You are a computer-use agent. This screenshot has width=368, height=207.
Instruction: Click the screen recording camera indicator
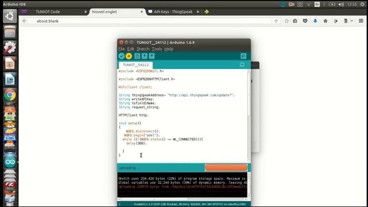pos(292,5)
